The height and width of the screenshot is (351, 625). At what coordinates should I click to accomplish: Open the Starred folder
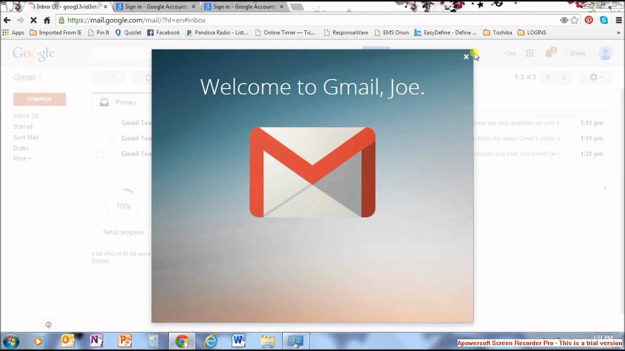(23, 126)
